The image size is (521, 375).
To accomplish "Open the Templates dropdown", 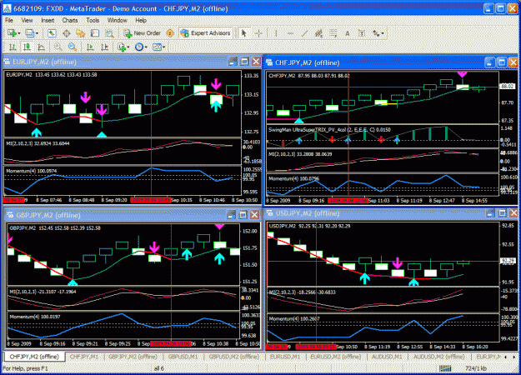I will [158, 47].
